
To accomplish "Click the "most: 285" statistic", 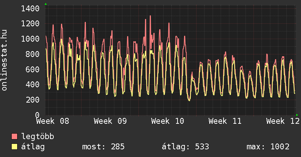I will pyautogui.click(x=103, y=147).
